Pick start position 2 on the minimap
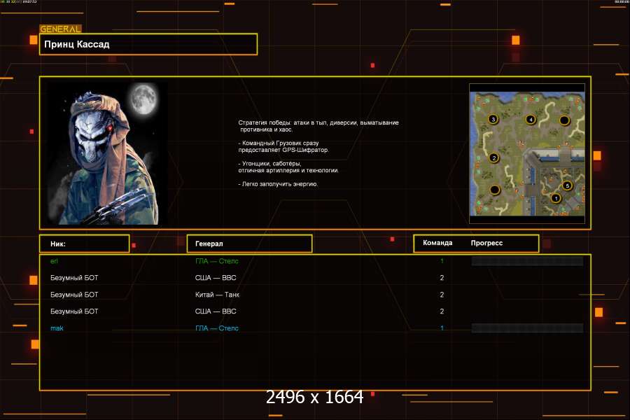630x420 pixels. [x=493, y=158]
